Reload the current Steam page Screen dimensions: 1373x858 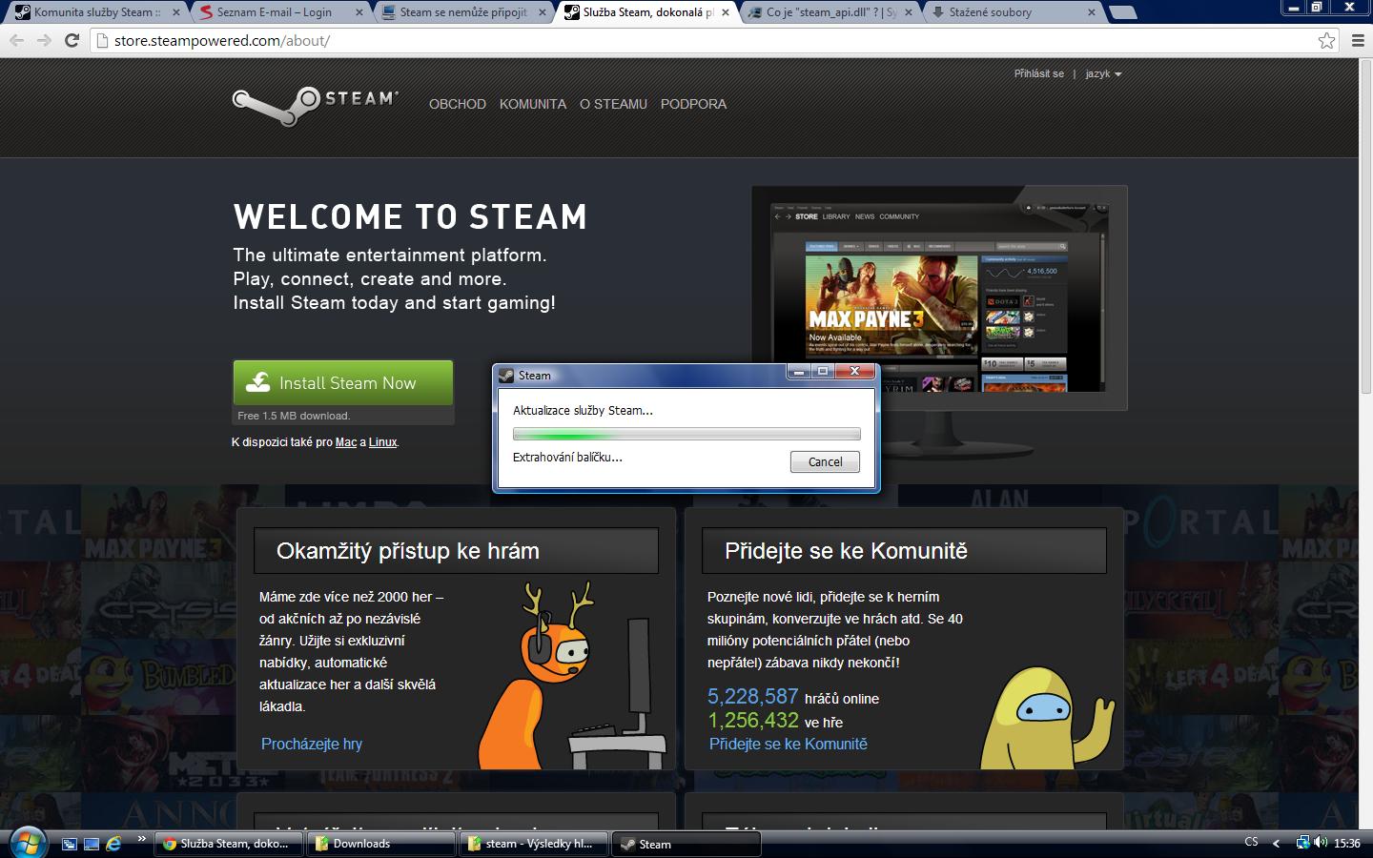coord(72,40)
